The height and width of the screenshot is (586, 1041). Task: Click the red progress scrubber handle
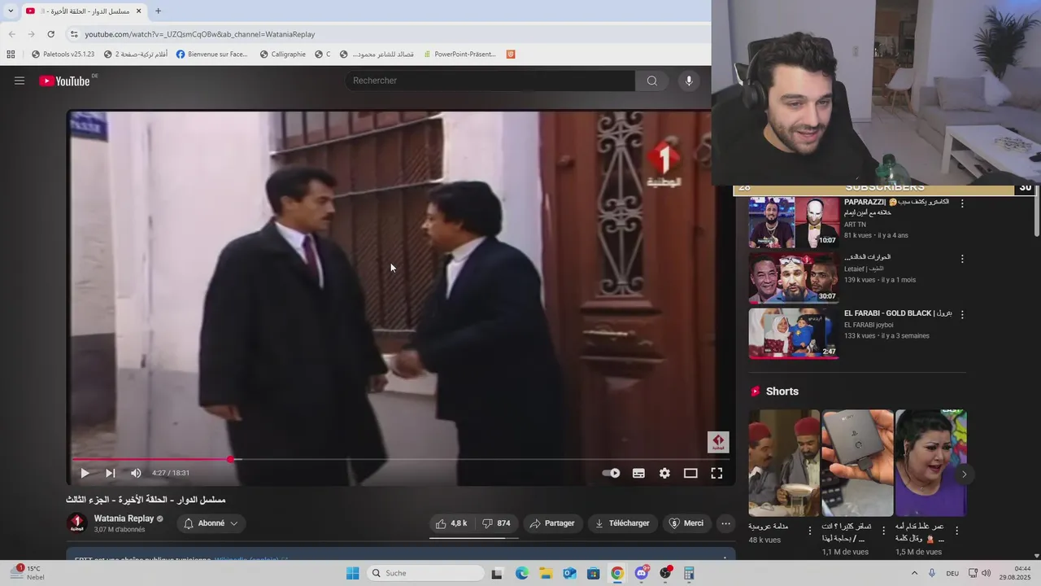click(230, 460)
